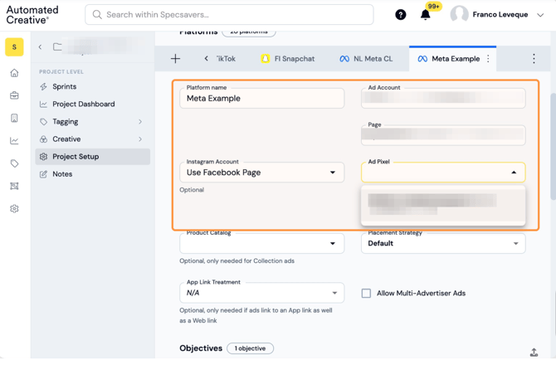Open the briefcase icon in the left sidebar
Screen dimensions: 556x365
[x=14, y=95]
